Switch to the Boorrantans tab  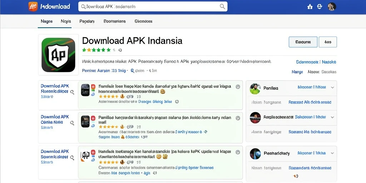point(115,21)
